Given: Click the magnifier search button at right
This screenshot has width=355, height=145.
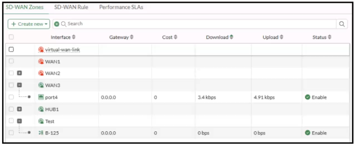Looking at the screenshot, I should 342,24.
